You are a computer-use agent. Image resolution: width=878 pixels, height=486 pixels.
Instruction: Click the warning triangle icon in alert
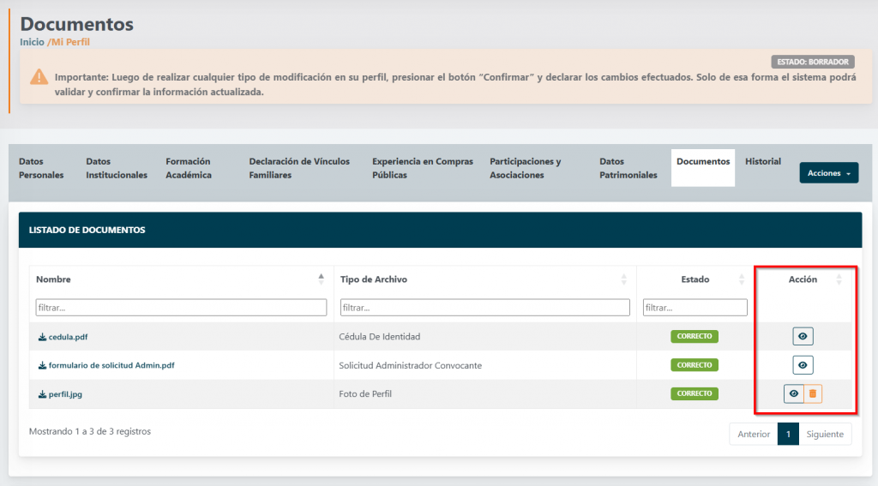[39, 76]
